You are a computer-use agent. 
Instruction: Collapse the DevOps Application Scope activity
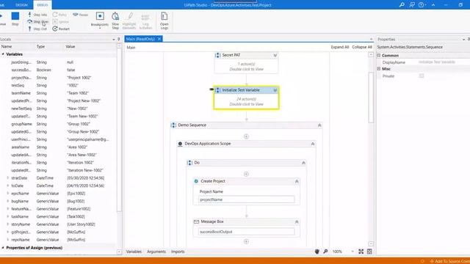click(313, 144)
